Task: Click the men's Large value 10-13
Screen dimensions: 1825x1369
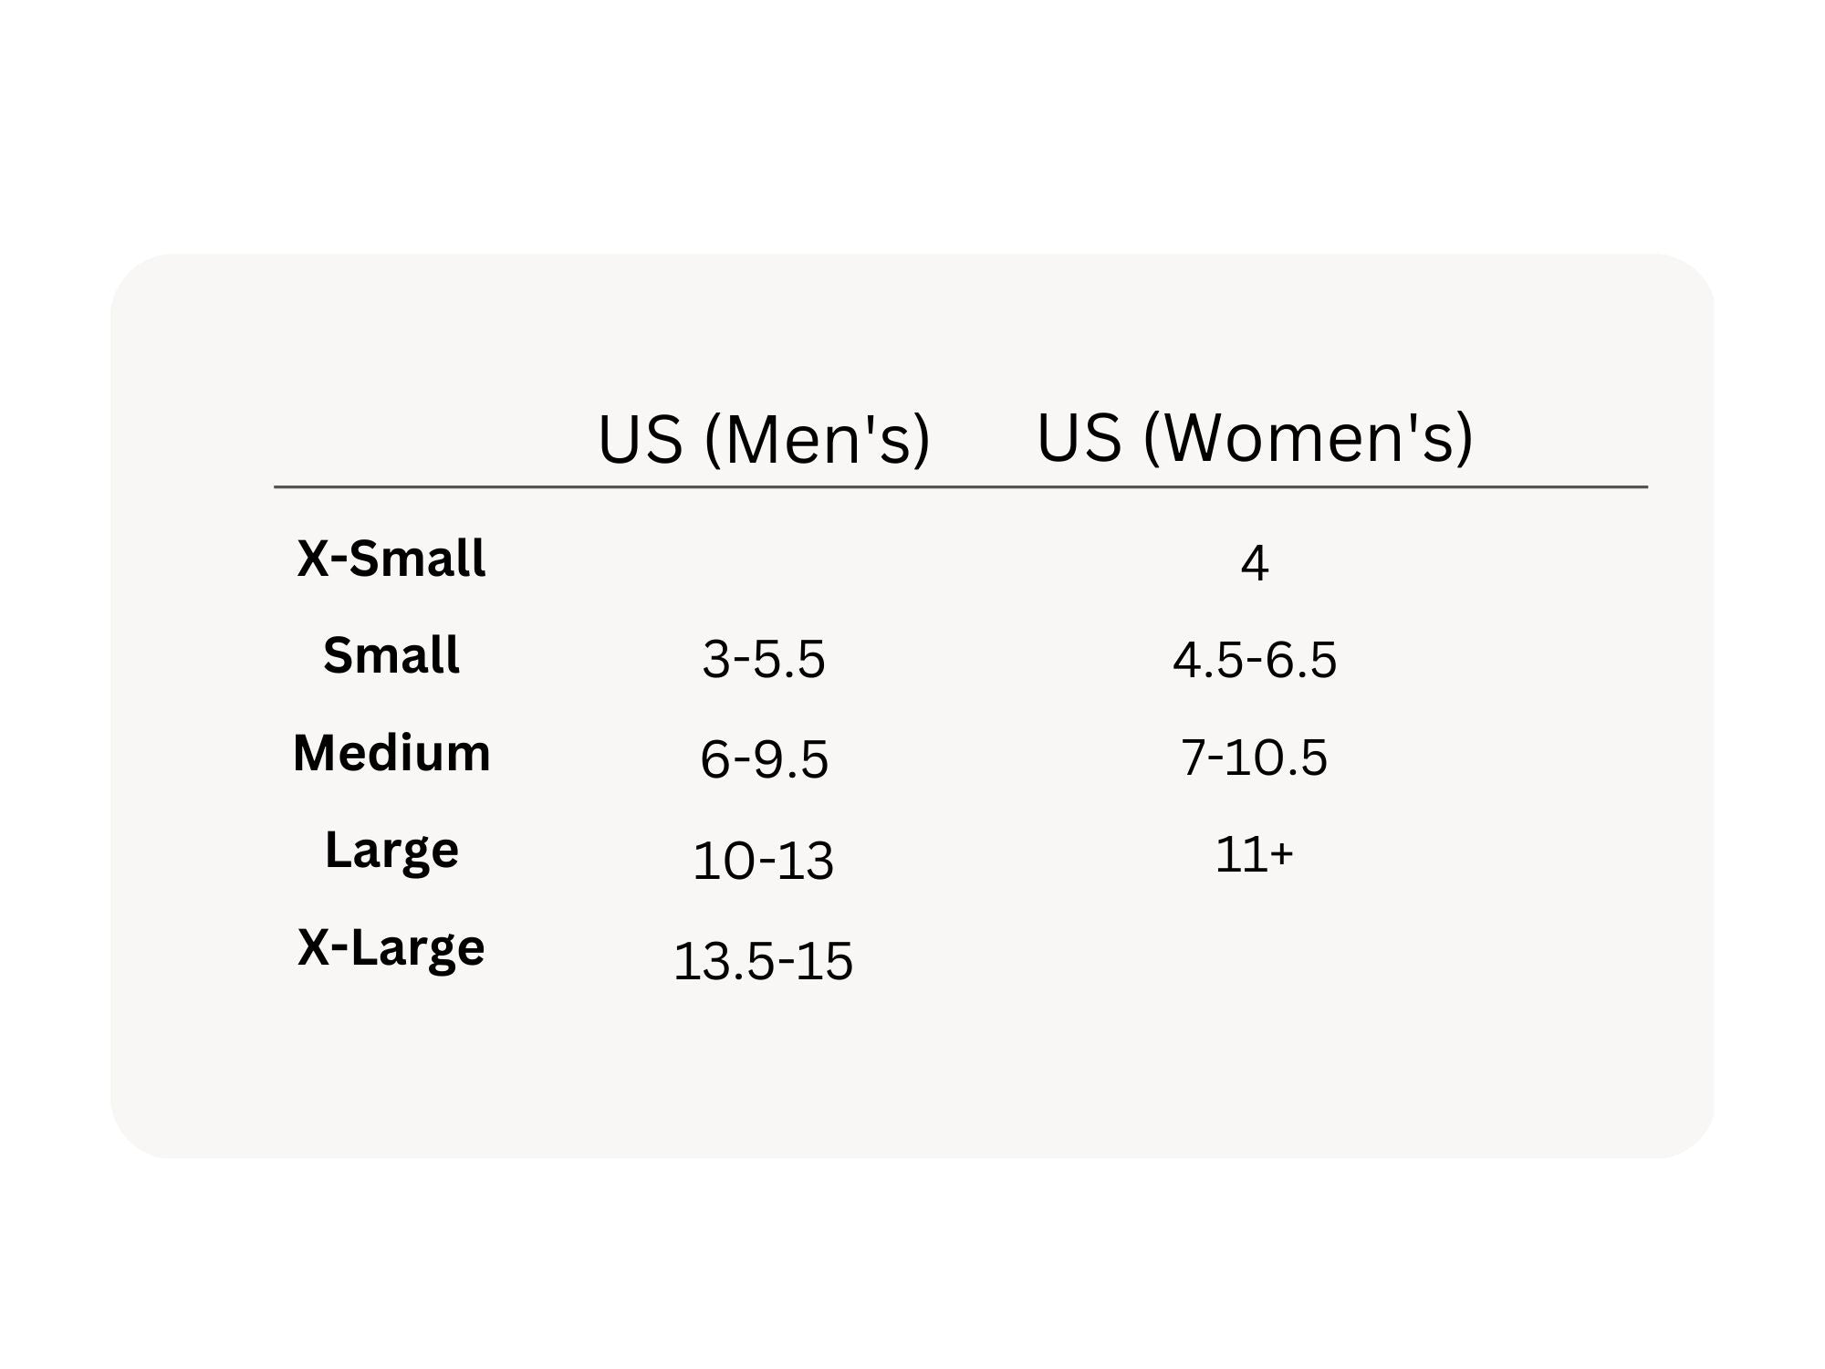Action: coord(764,861)
